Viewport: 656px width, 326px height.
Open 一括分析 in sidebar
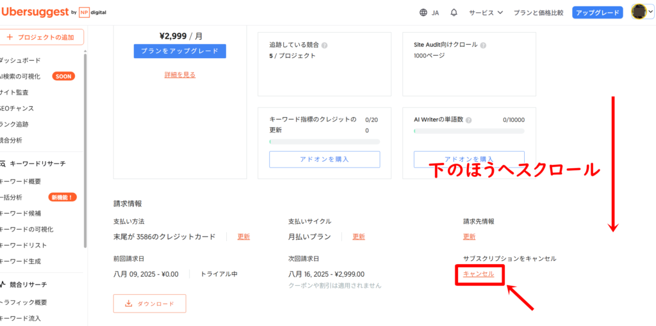pos(12,198)
